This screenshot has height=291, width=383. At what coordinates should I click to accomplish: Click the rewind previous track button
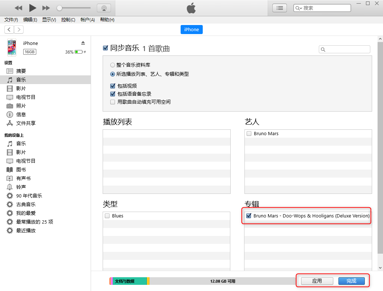18,8
